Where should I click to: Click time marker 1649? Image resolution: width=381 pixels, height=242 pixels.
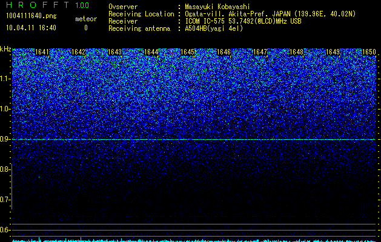pos(333,52)
